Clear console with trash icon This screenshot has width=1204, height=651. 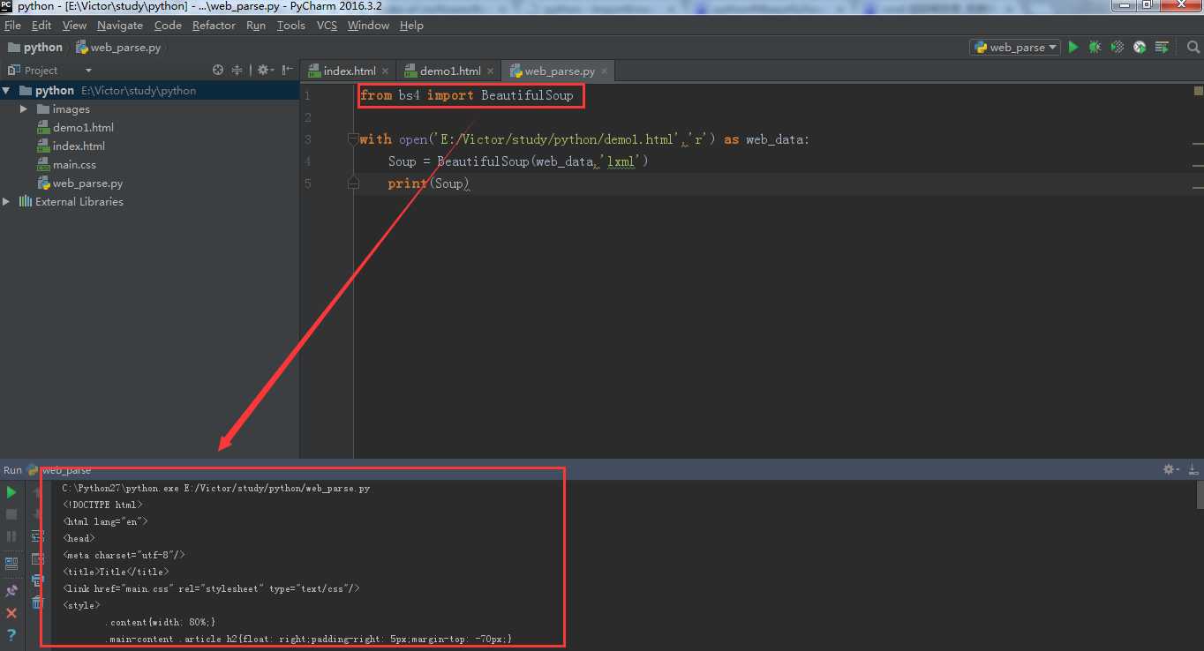[37, 602]
